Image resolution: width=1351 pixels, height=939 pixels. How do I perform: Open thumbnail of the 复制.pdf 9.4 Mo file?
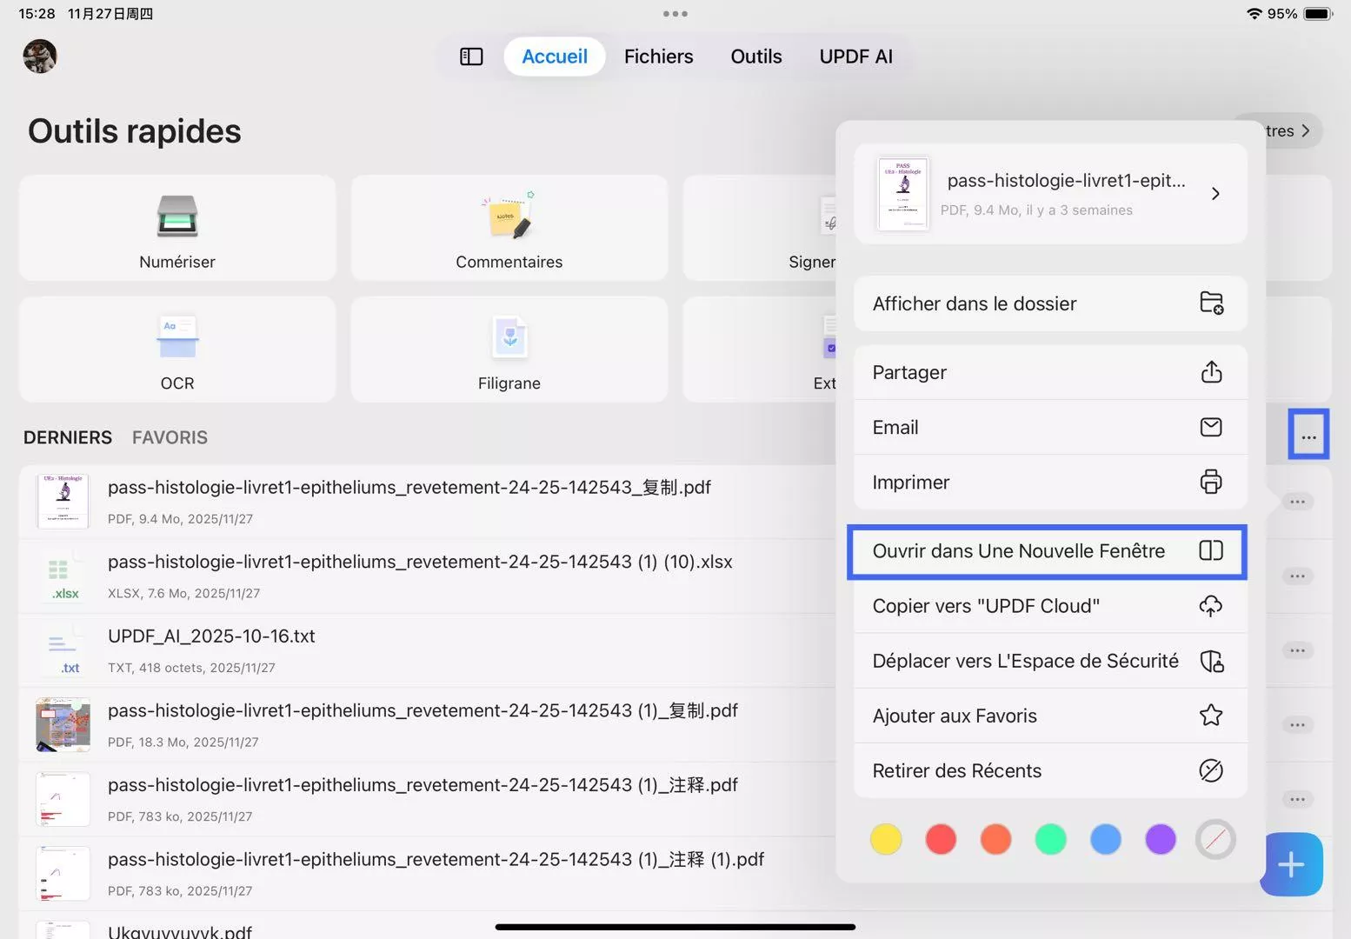pos(63,502)
